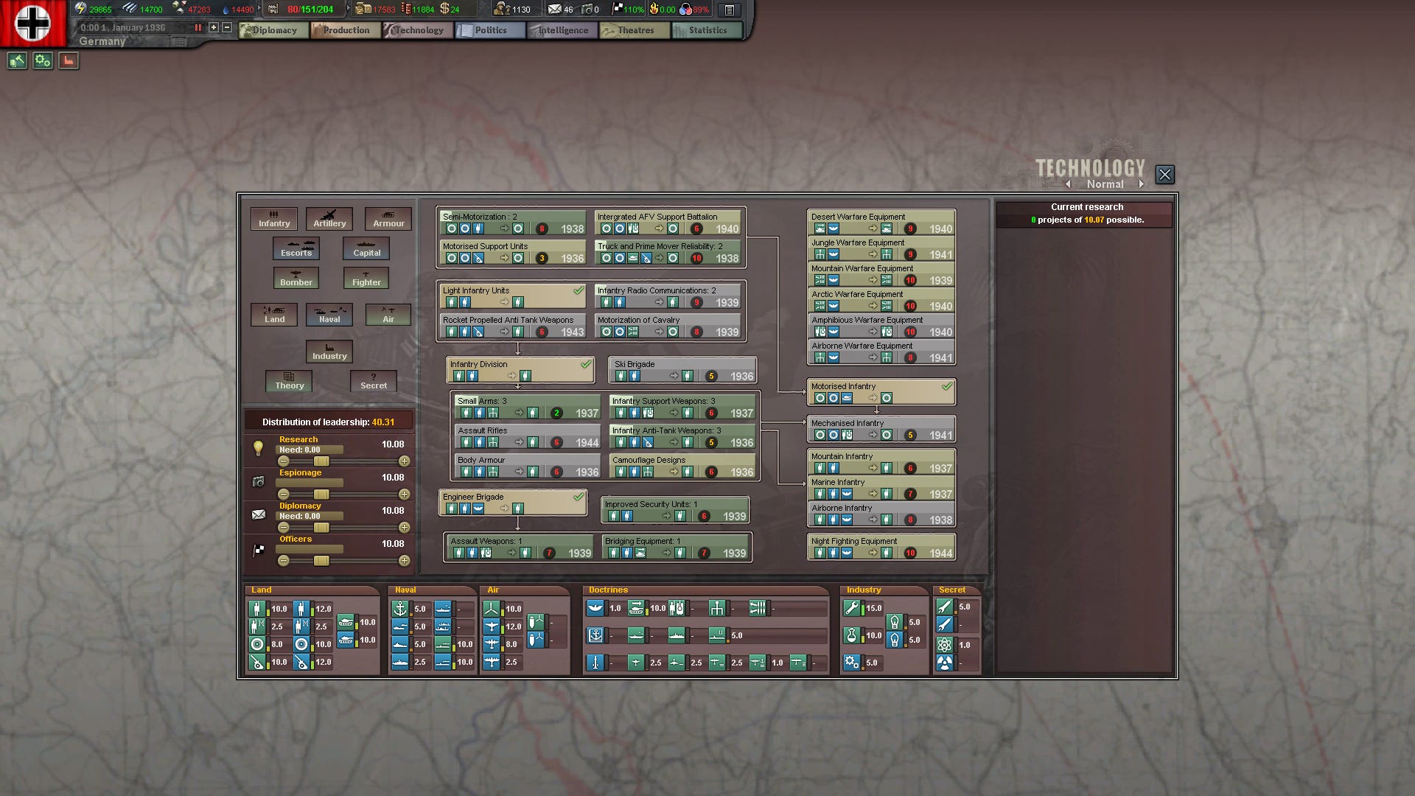Click the Officers leadership slider handle

[x=321, y=561]
